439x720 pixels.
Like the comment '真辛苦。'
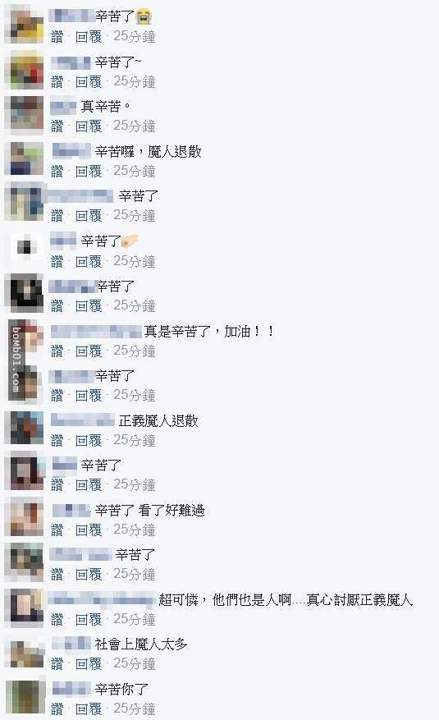(57, 126)
